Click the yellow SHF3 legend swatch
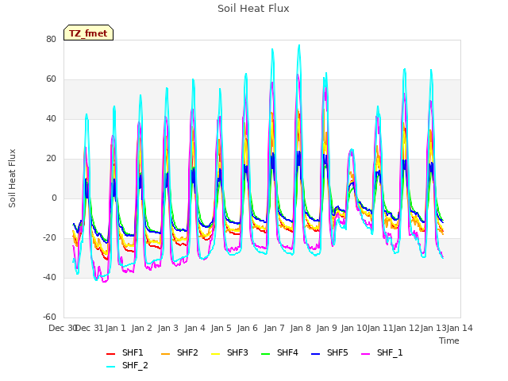 point(215,354)
